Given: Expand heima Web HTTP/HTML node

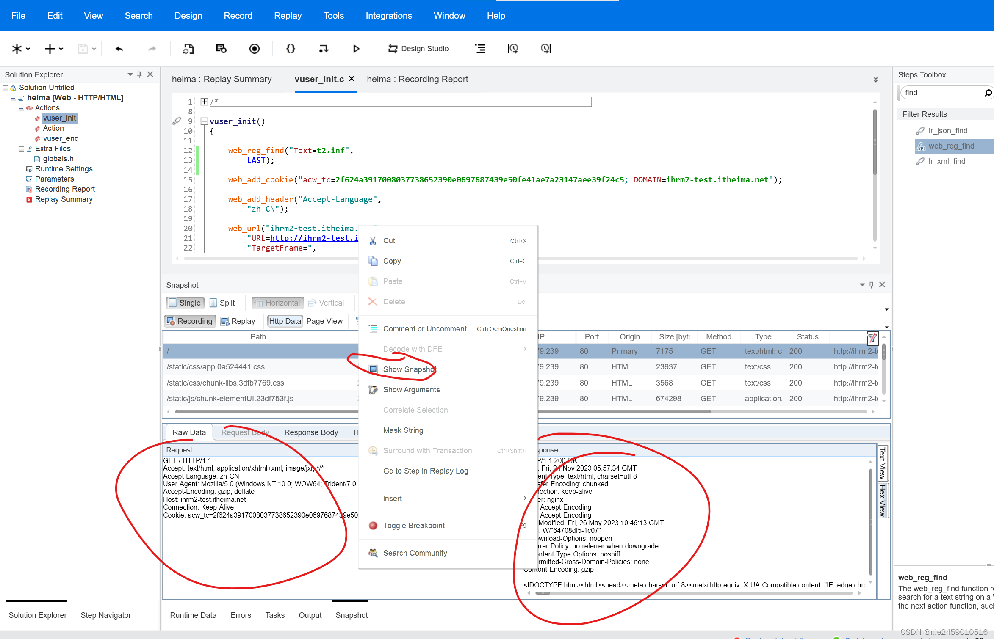Looking at the screenshot, I should point(13,98).
